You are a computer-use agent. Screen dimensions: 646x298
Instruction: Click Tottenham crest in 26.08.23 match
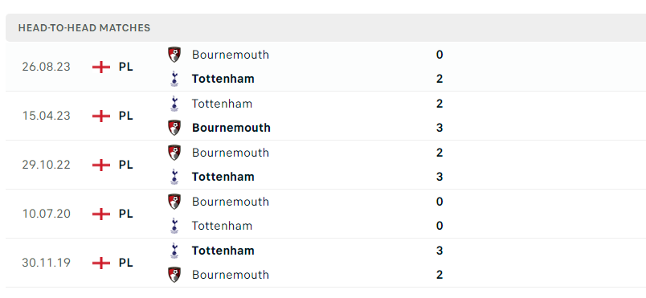tap(174, 79)
